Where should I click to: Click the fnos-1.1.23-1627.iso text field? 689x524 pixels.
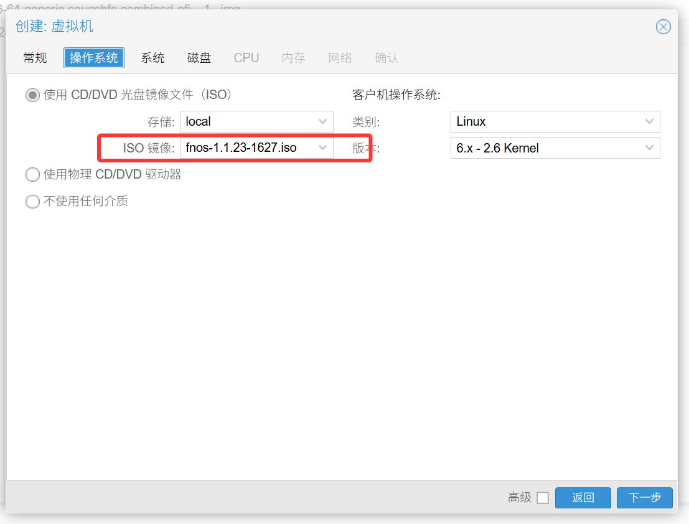pos(247,148)
